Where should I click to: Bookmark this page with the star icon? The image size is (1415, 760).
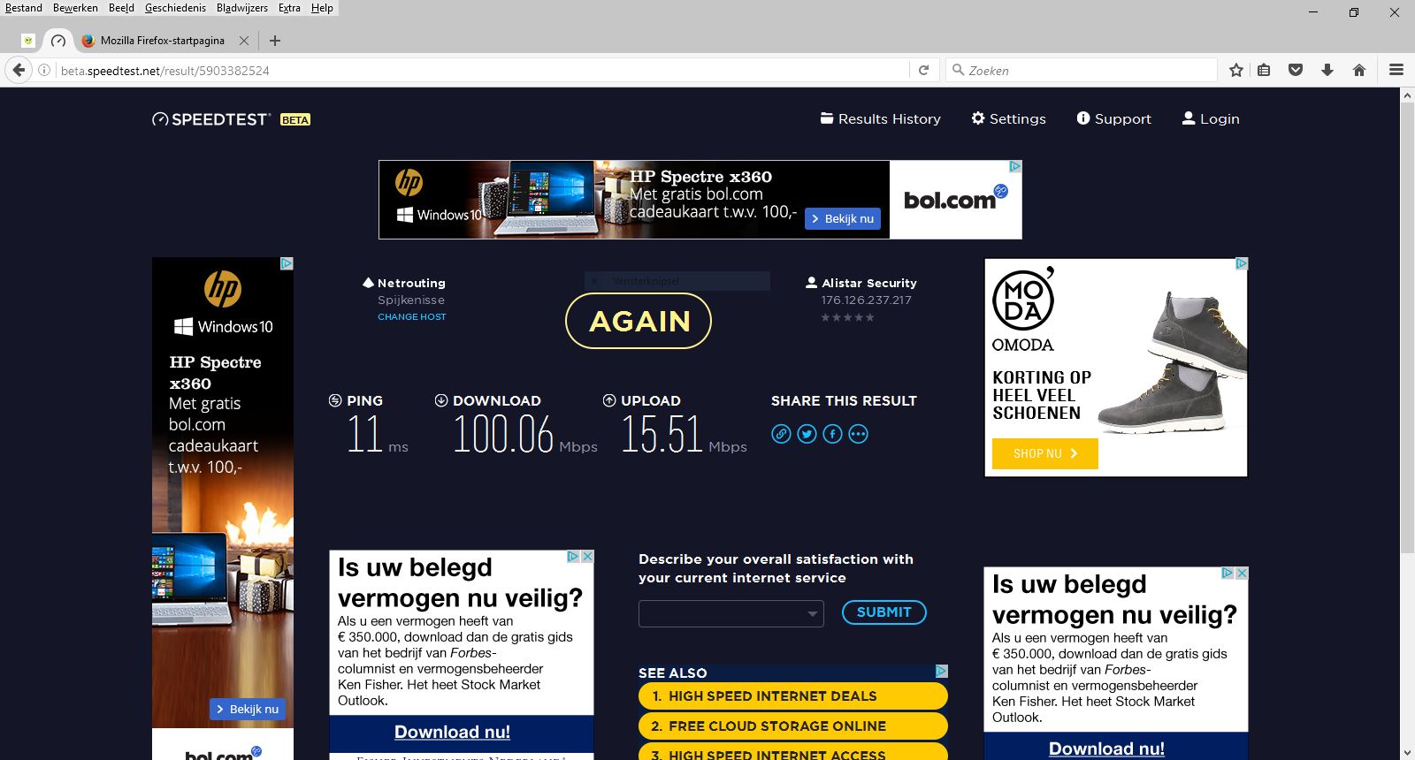pos(1236,70)
